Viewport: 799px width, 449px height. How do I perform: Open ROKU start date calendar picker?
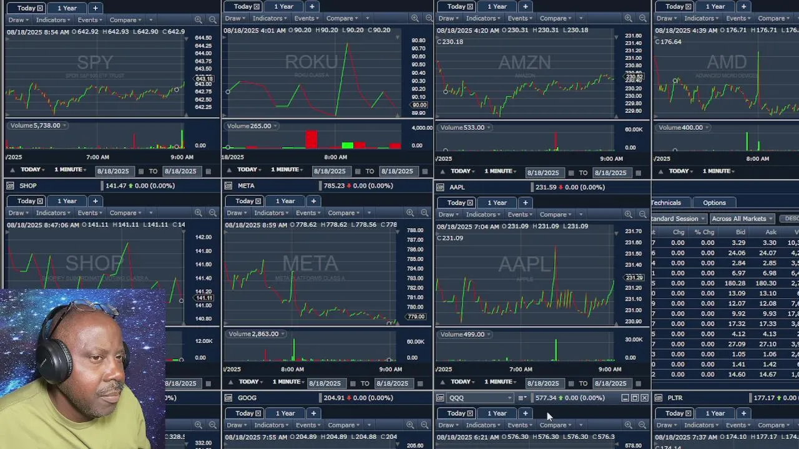(x=357, y=171)
